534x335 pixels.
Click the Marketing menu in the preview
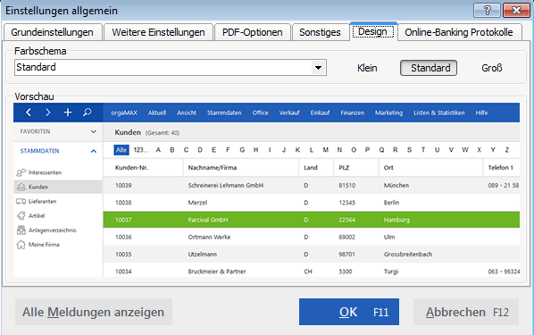388,113
